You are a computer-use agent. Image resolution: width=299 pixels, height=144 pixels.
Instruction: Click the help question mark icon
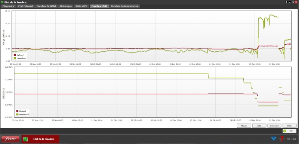tap(286, 2)
